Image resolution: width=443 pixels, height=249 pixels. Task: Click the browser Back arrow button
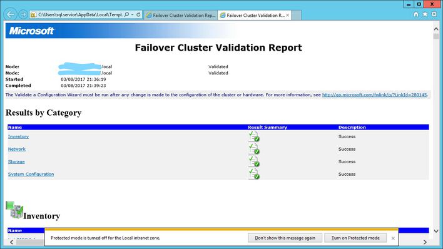pyautogui.click(x=11, y=14)
